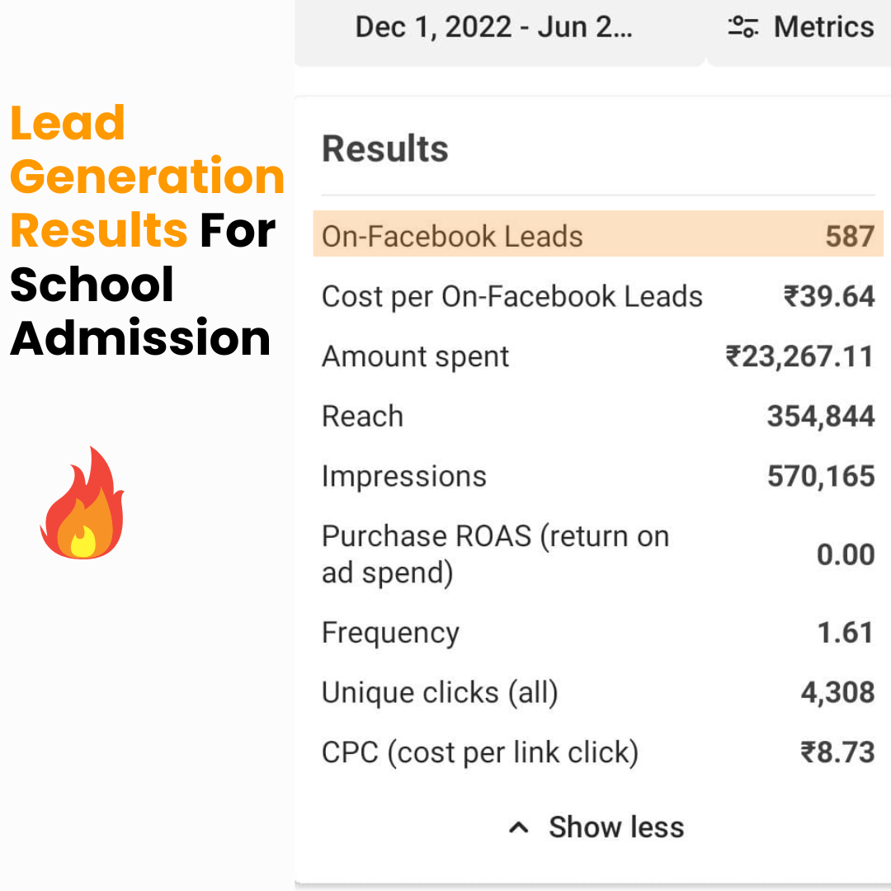This screenshot has width=891, height=891.
Task: Collapse results with Show less
Action: click(x=596, y=827)
